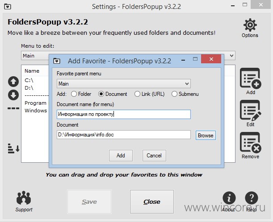Expand the Favorite parent menu dropdown
The height and width of the screenshot is (222, 273).
[x=124, y=84]
